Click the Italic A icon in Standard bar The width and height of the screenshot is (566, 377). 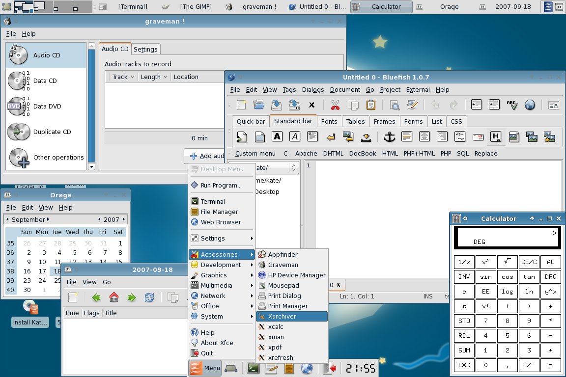pos(295,137)
